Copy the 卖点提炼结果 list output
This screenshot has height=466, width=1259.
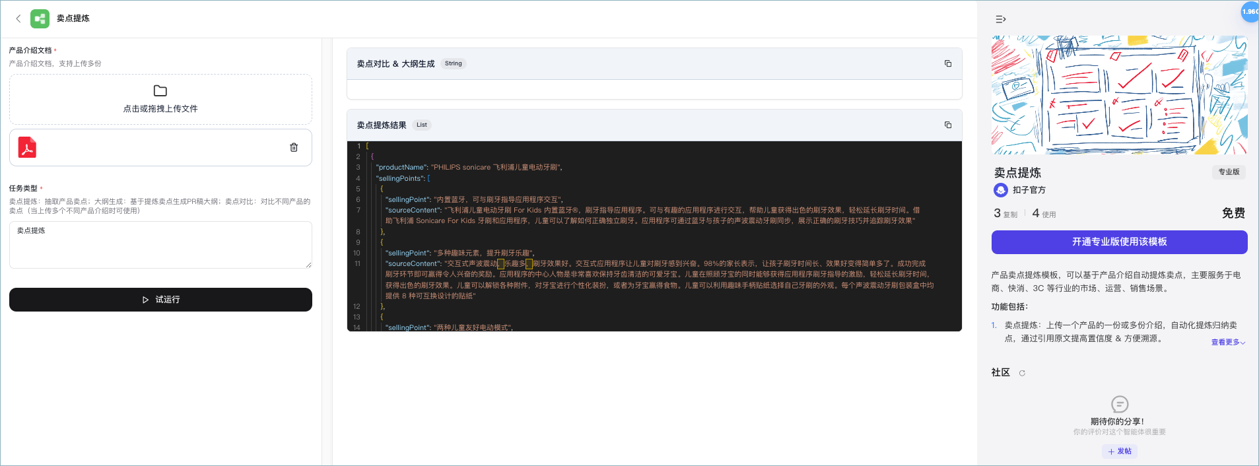tap(948, 125)
